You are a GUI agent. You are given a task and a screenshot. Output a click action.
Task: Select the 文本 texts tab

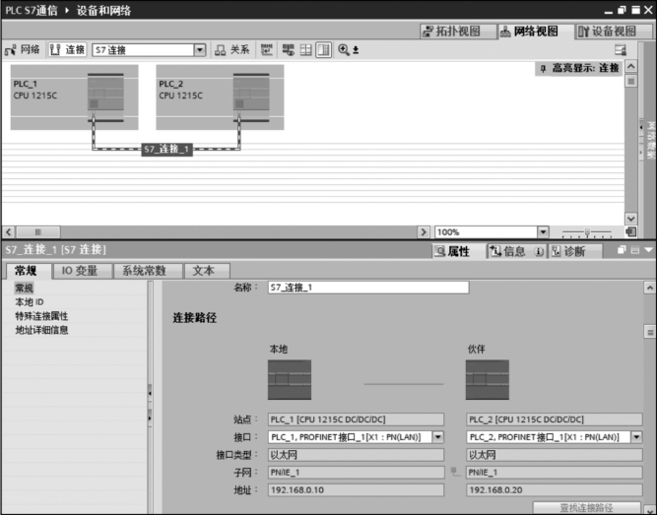tap(207, 271)
